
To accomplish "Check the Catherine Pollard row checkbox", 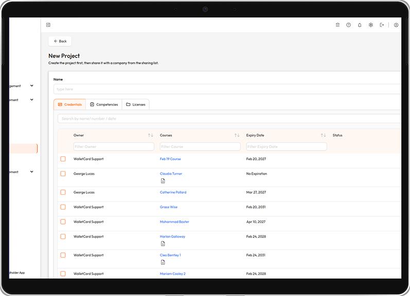I will click(63, 192).
